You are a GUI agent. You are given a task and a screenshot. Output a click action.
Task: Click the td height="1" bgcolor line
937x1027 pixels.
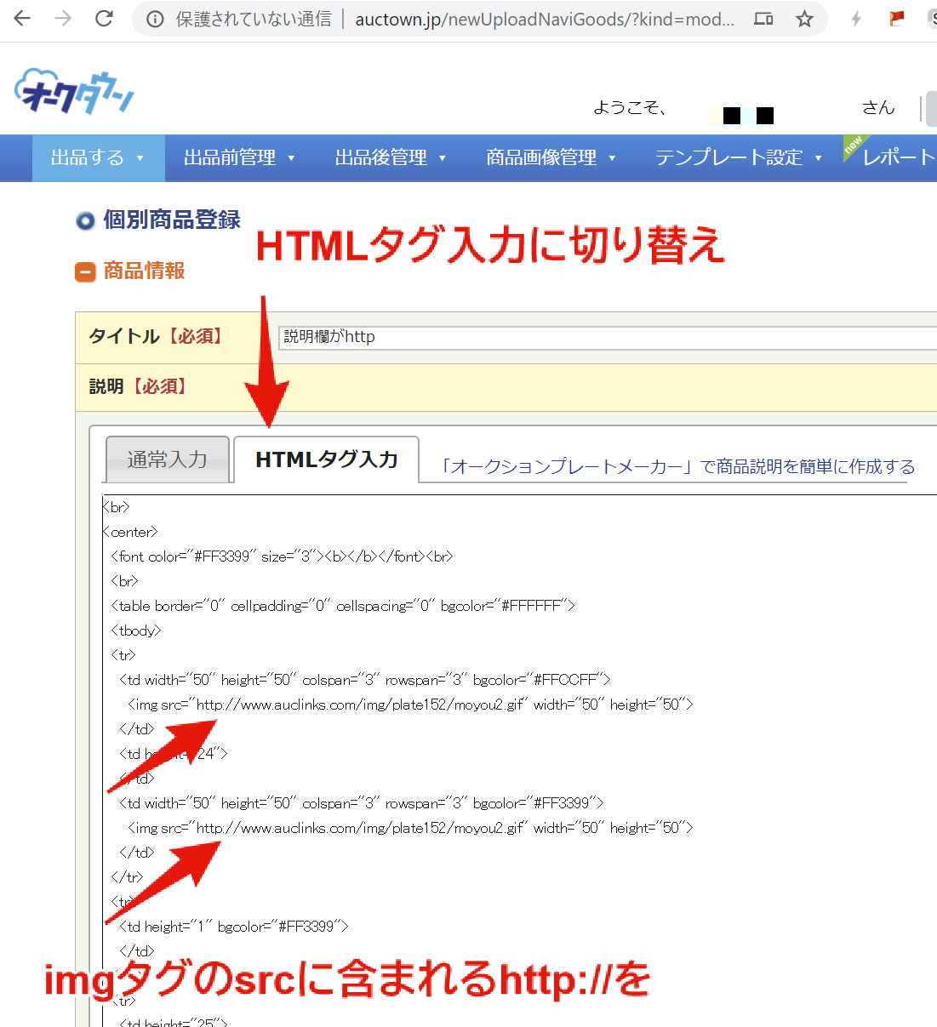point(234,927)
